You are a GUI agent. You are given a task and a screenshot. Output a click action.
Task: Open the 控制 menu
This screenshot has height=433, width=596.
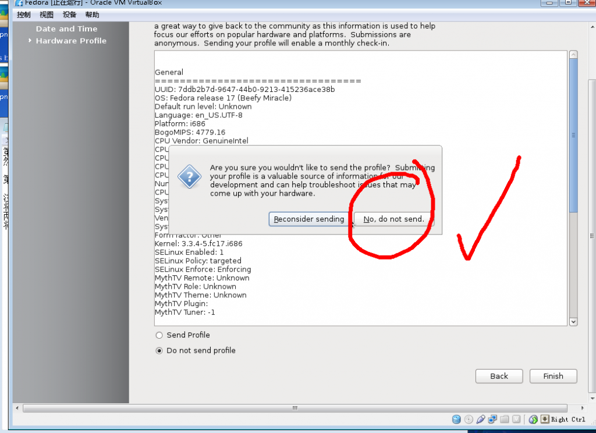tap(23, 15)
